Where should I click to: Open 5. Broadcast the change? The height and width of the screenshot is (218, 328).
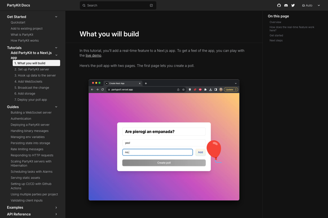(x=32, y=88)
